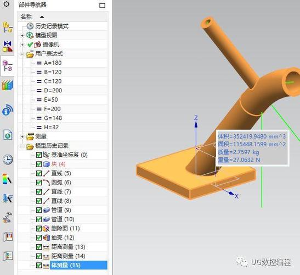
Task: Select the 模型视图 globe icon
Action: click(x=30, y=35)
